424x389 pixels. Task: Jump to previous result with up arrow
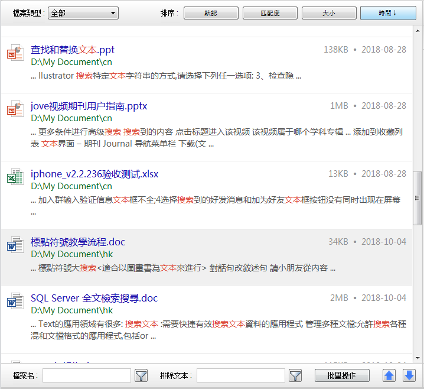pyautogui.click(x=389, y=375)
